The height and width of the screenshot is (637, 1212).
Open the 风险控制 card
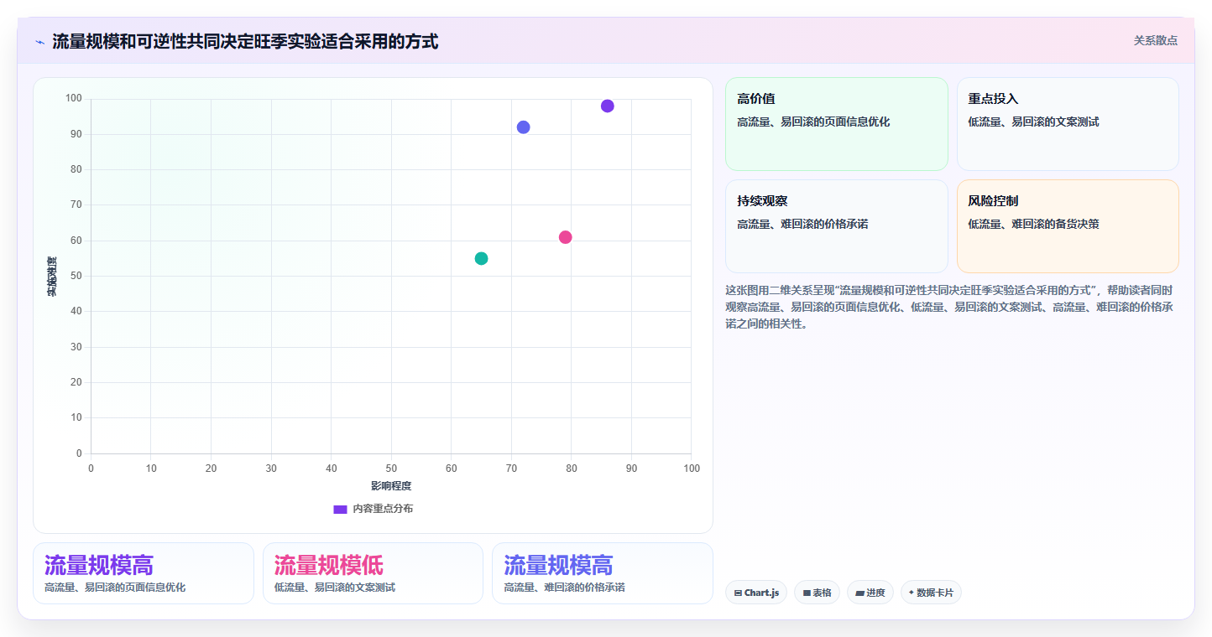[x=1068, y=226]
